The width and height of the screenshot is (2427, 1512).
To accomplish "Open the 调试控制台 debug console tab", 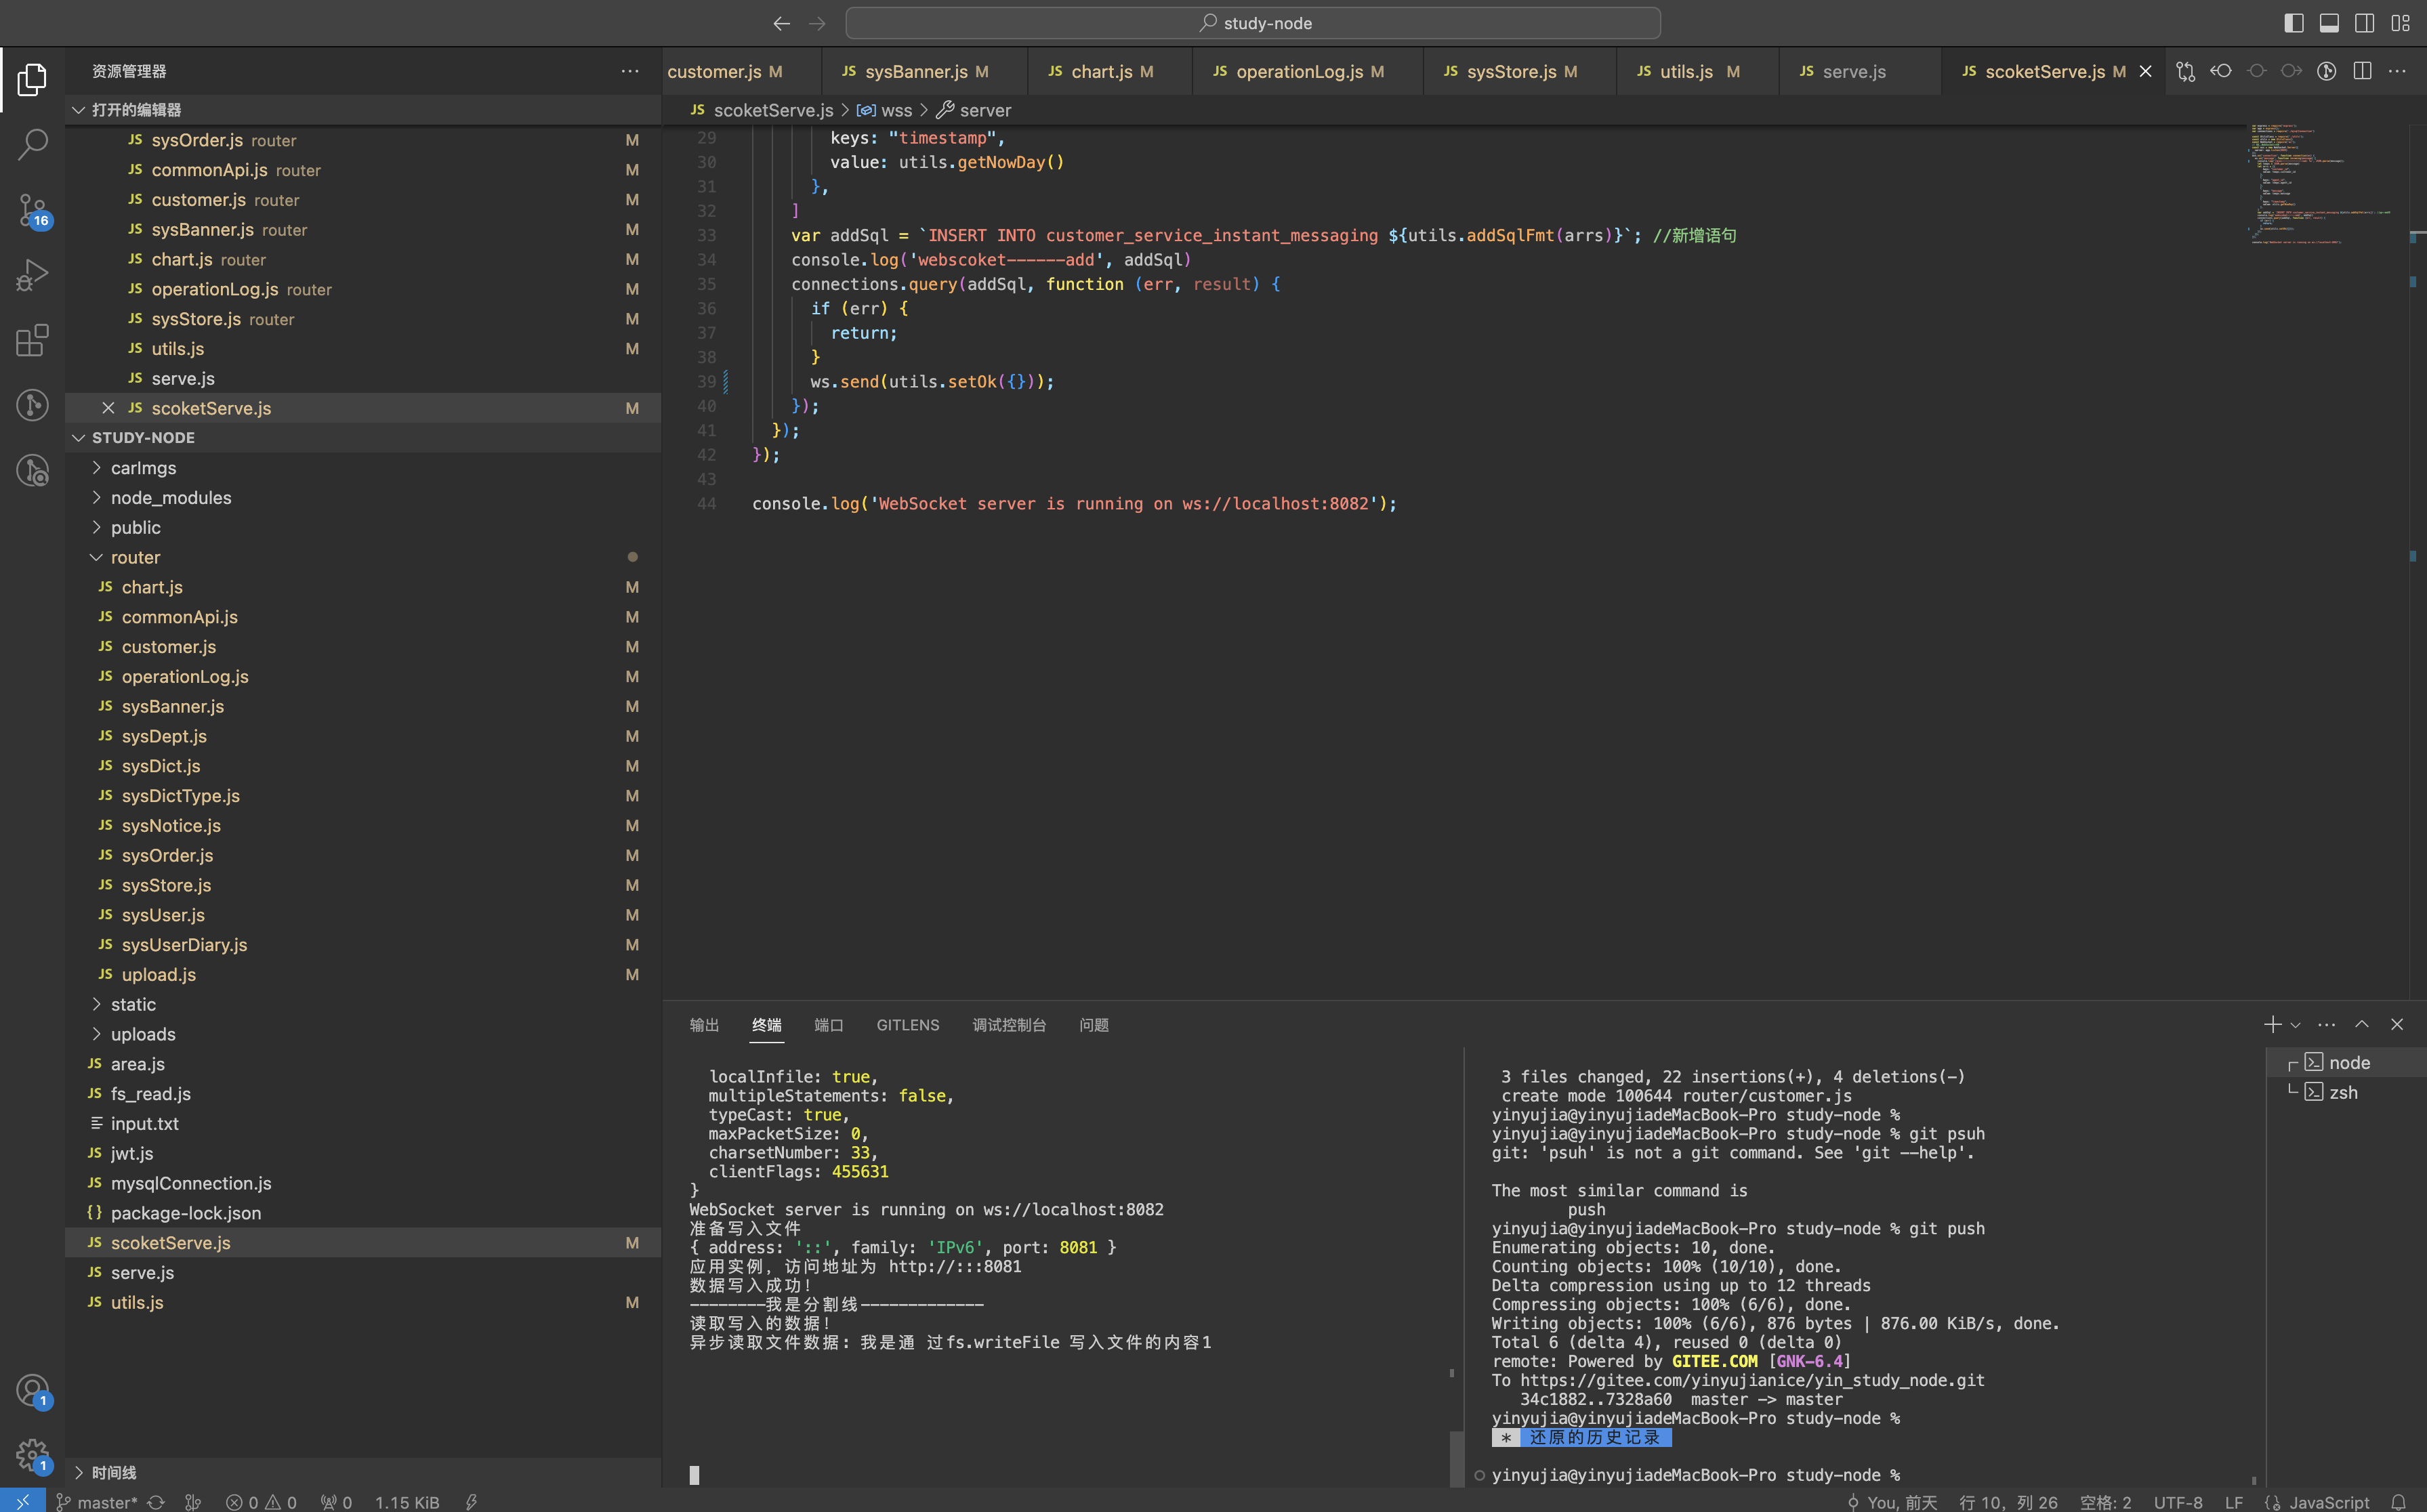I will 1009,1025.
